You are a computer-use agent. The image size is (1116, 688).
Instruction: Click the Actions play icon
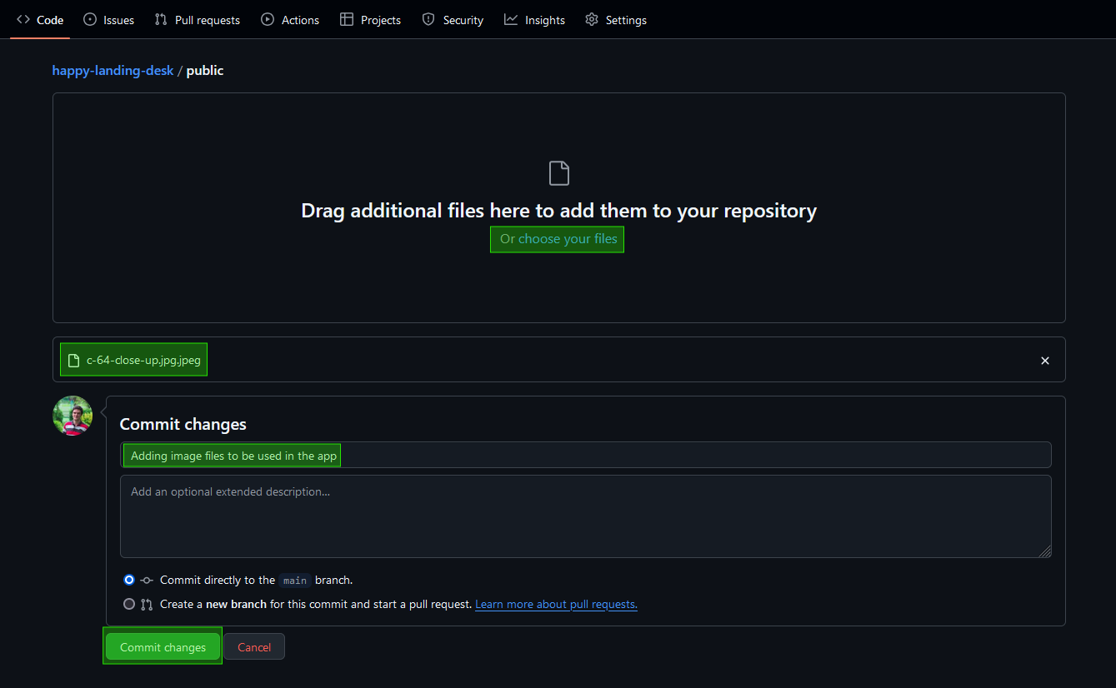click(267, 19)
